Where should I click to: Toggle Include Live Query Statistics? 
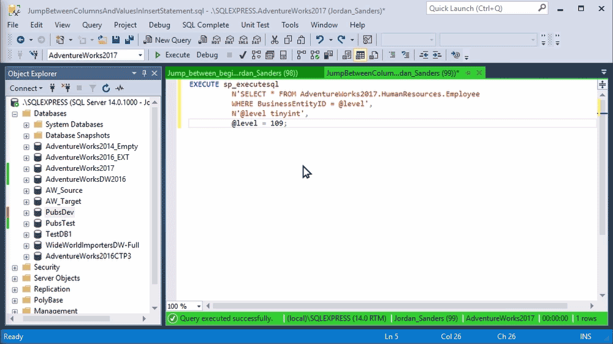click(314, 55)
